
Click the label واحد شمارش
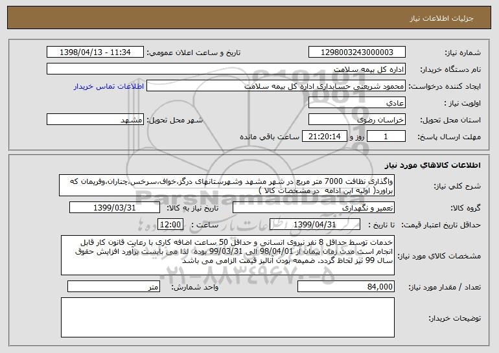coord(195,287)
